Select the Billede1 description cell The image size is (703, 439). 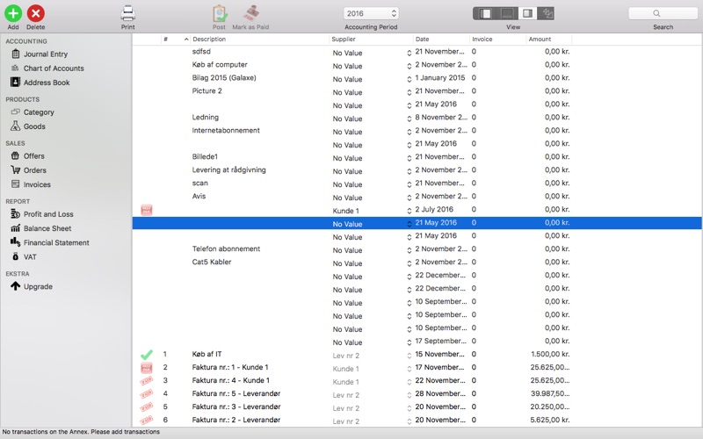[205, 157]
